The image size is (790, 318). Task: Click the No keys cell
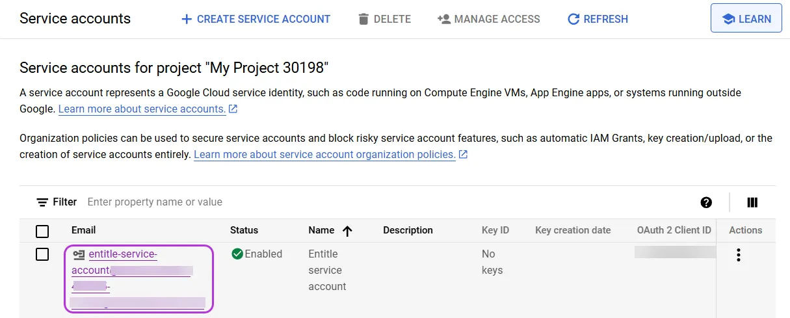(492, 262)
